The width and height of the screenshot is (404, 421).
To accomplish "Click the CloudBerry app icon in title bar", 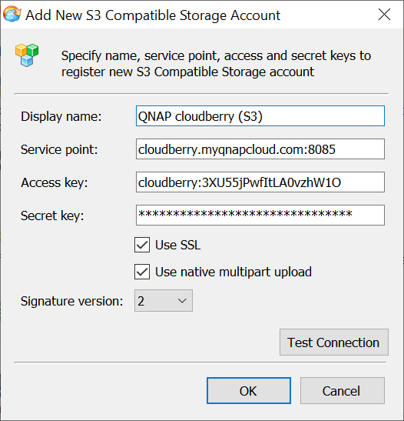I will [12, 14].
